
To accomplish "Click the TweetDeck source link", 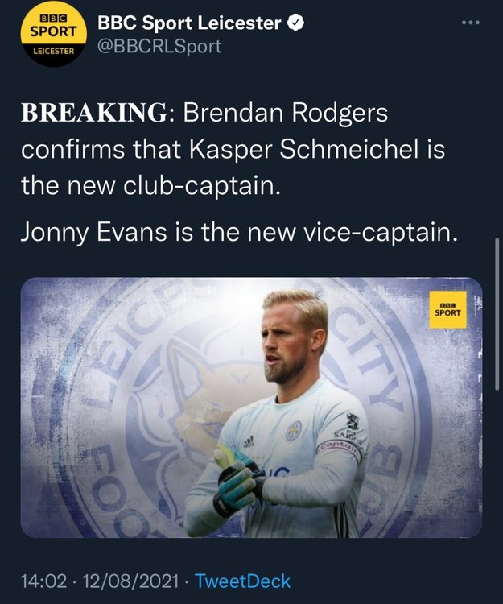I will pos(243,581).
